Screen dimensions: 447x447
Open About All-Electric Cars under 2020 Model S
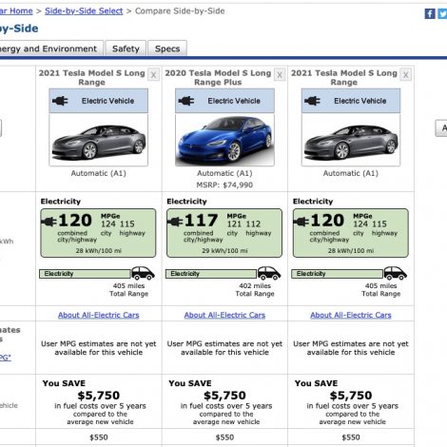click(224, 315)
